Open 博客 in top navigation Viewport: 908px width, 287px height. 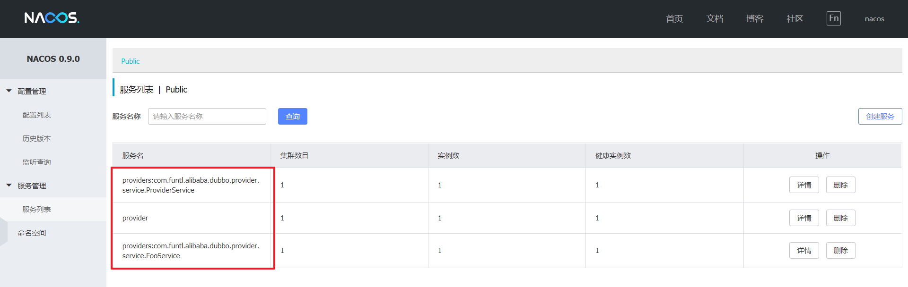click(755, 18)
